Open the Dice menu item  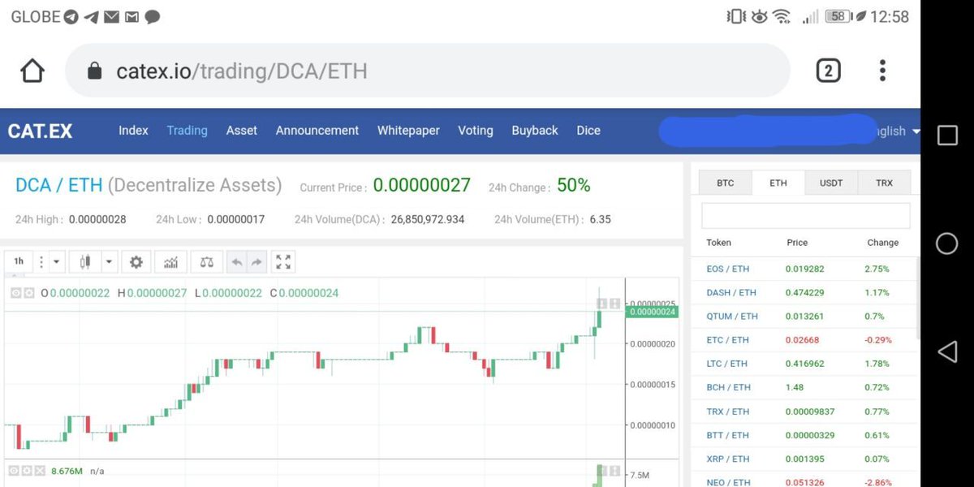[x=588, y=130]
